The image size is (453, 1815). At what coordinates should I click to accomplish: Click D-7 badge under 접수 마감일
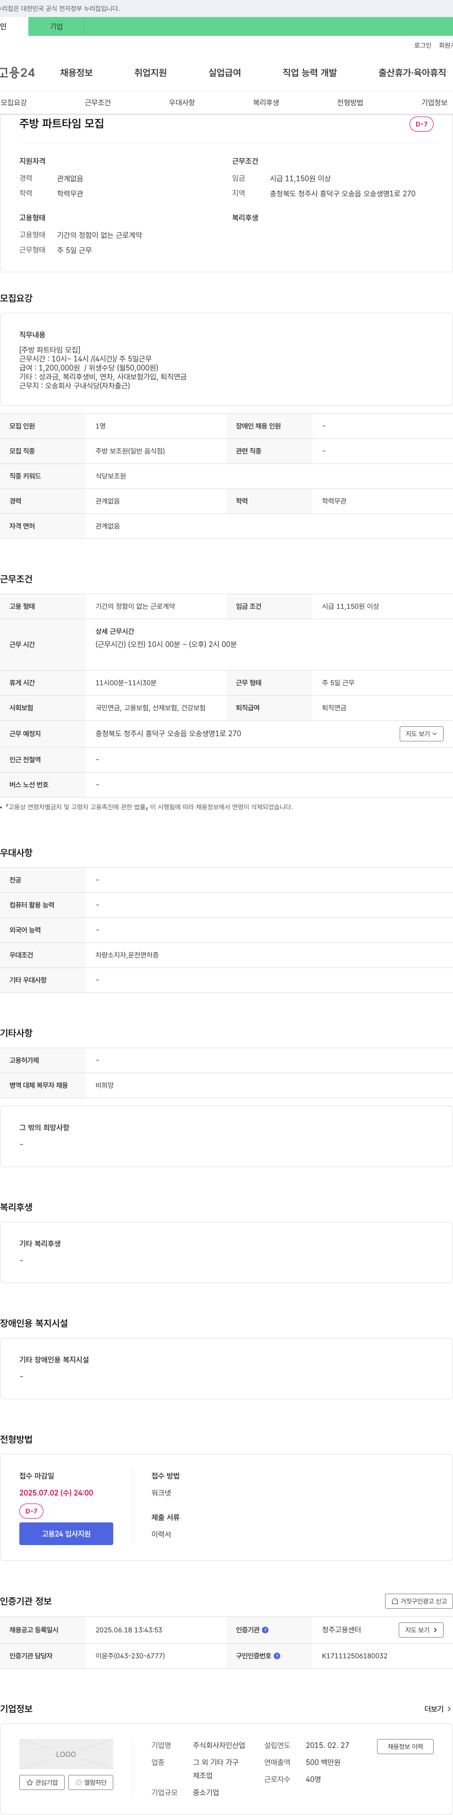click(x=32, y=1511)
